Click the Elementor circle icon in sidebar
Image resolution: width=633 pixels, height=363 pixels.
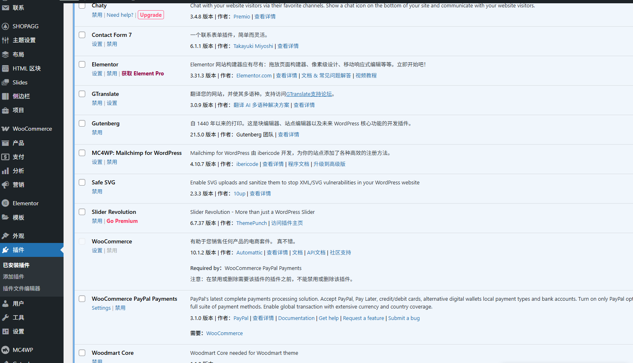[5, 203]
